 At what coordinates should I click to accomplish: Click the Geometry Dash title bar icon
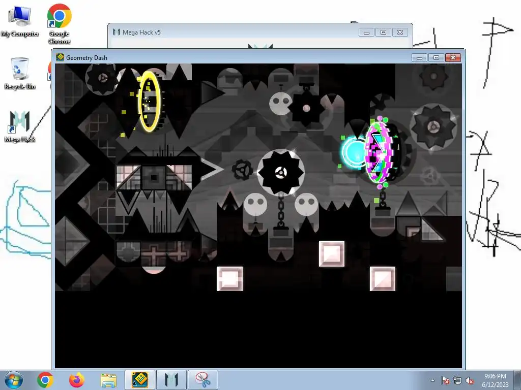tap(60, 57)
